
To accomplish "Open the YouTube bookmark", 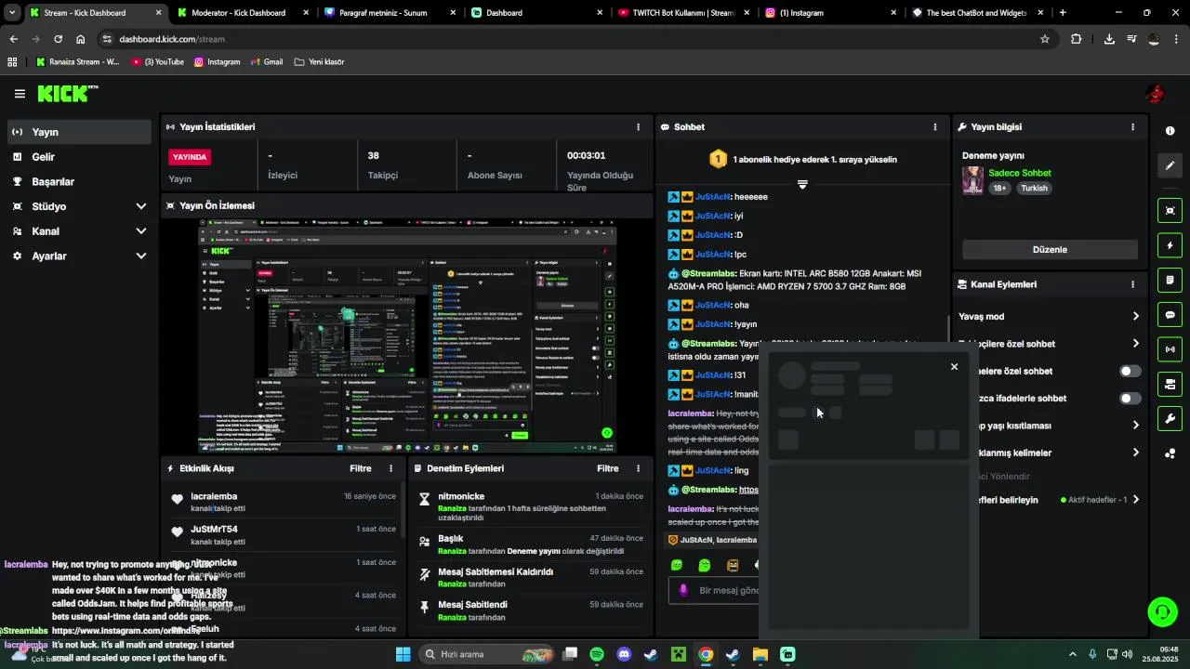I will [x=159, y=62].
